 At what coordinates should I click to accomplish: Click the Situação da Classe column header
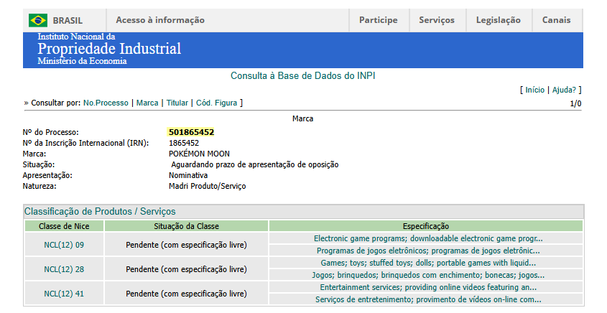coord(186,226)
